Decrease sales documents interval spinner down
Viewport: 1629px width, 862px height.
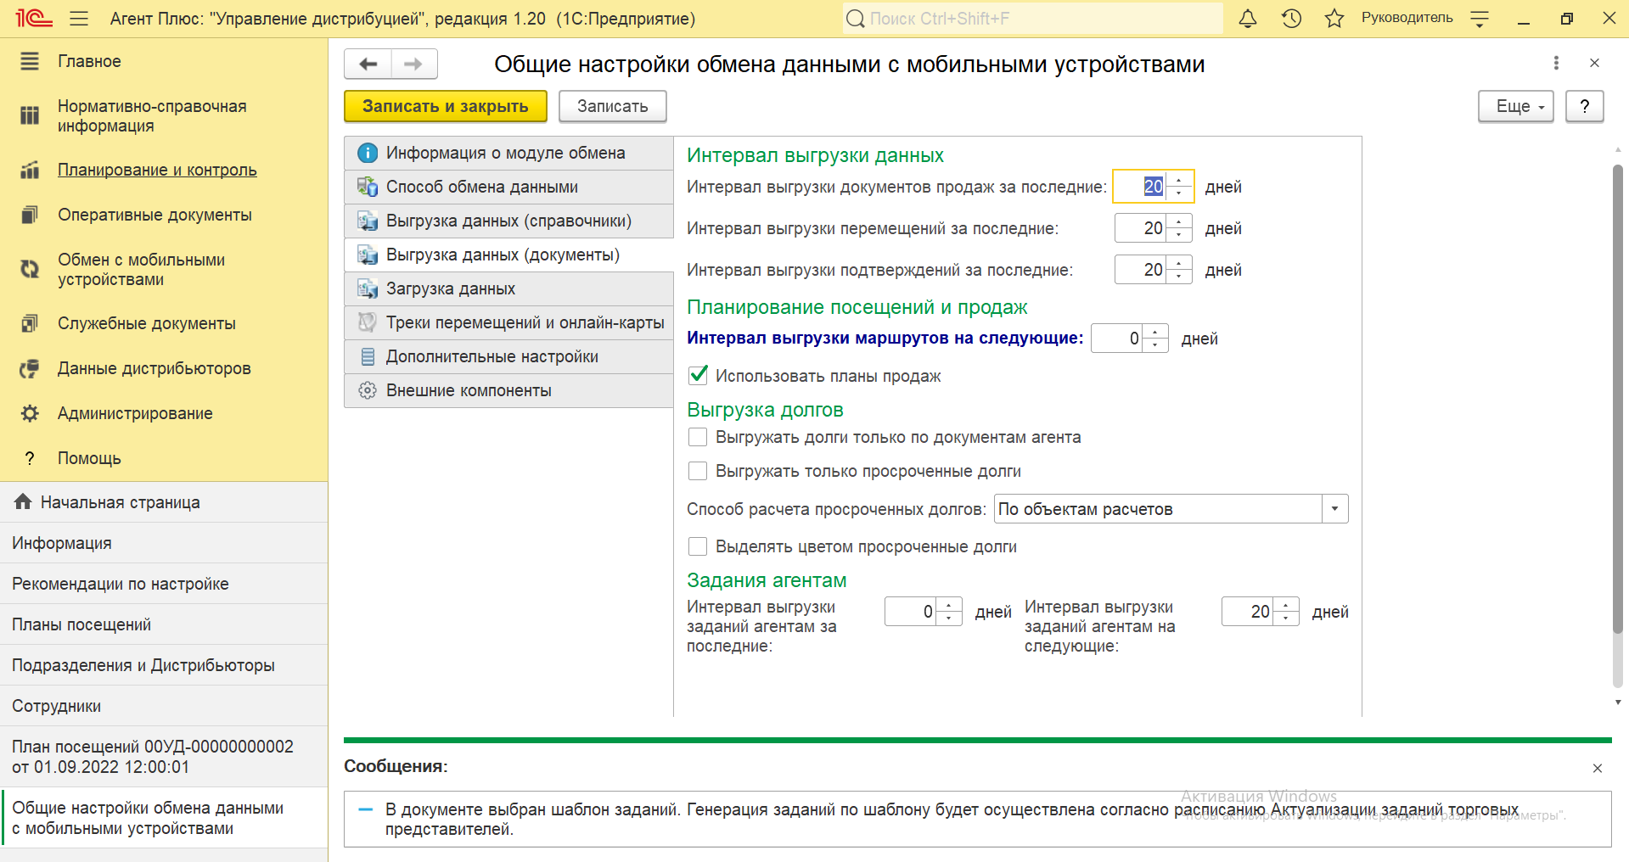(x=1179, y=193)
